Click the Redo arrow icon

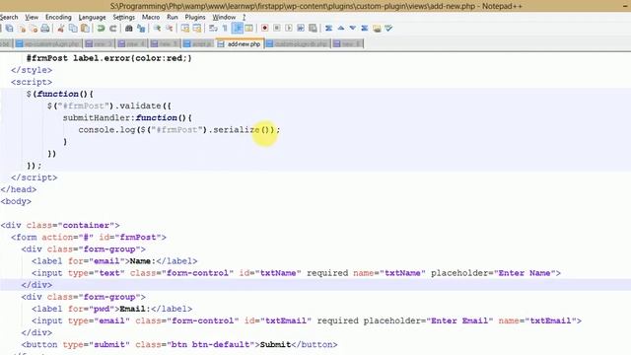tap(113, 29)
